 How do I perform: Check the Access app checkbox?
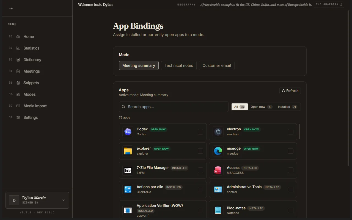pos(291,170)
